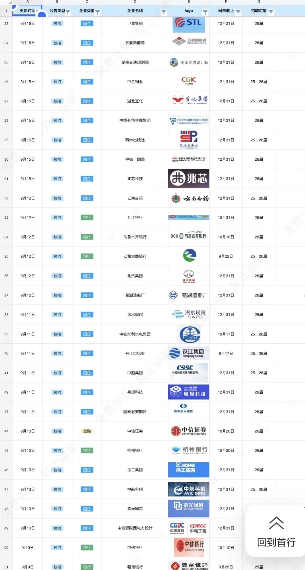305x570 pixels.
Task: Select row 31 header
Action: click(x=6, y=179)
